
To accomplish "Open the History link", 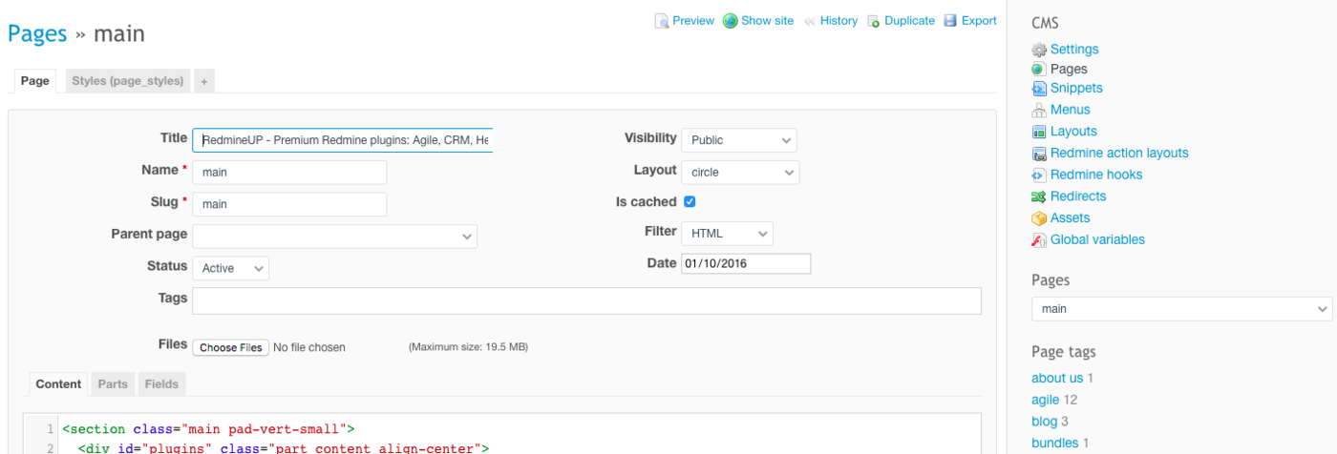I will tap(838, 21).
